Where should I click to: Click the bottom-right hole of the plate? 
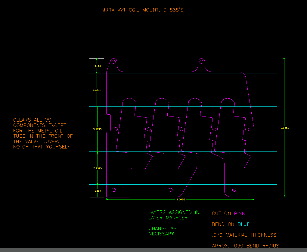tap(234, 190)
